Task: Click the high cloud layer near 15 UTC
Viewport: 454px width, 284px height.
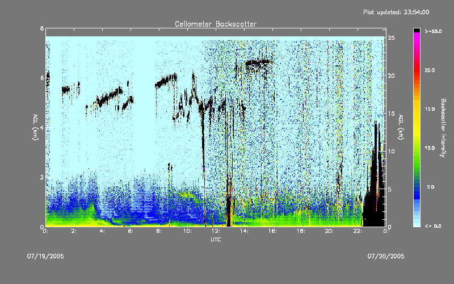Action: (259, 62)
